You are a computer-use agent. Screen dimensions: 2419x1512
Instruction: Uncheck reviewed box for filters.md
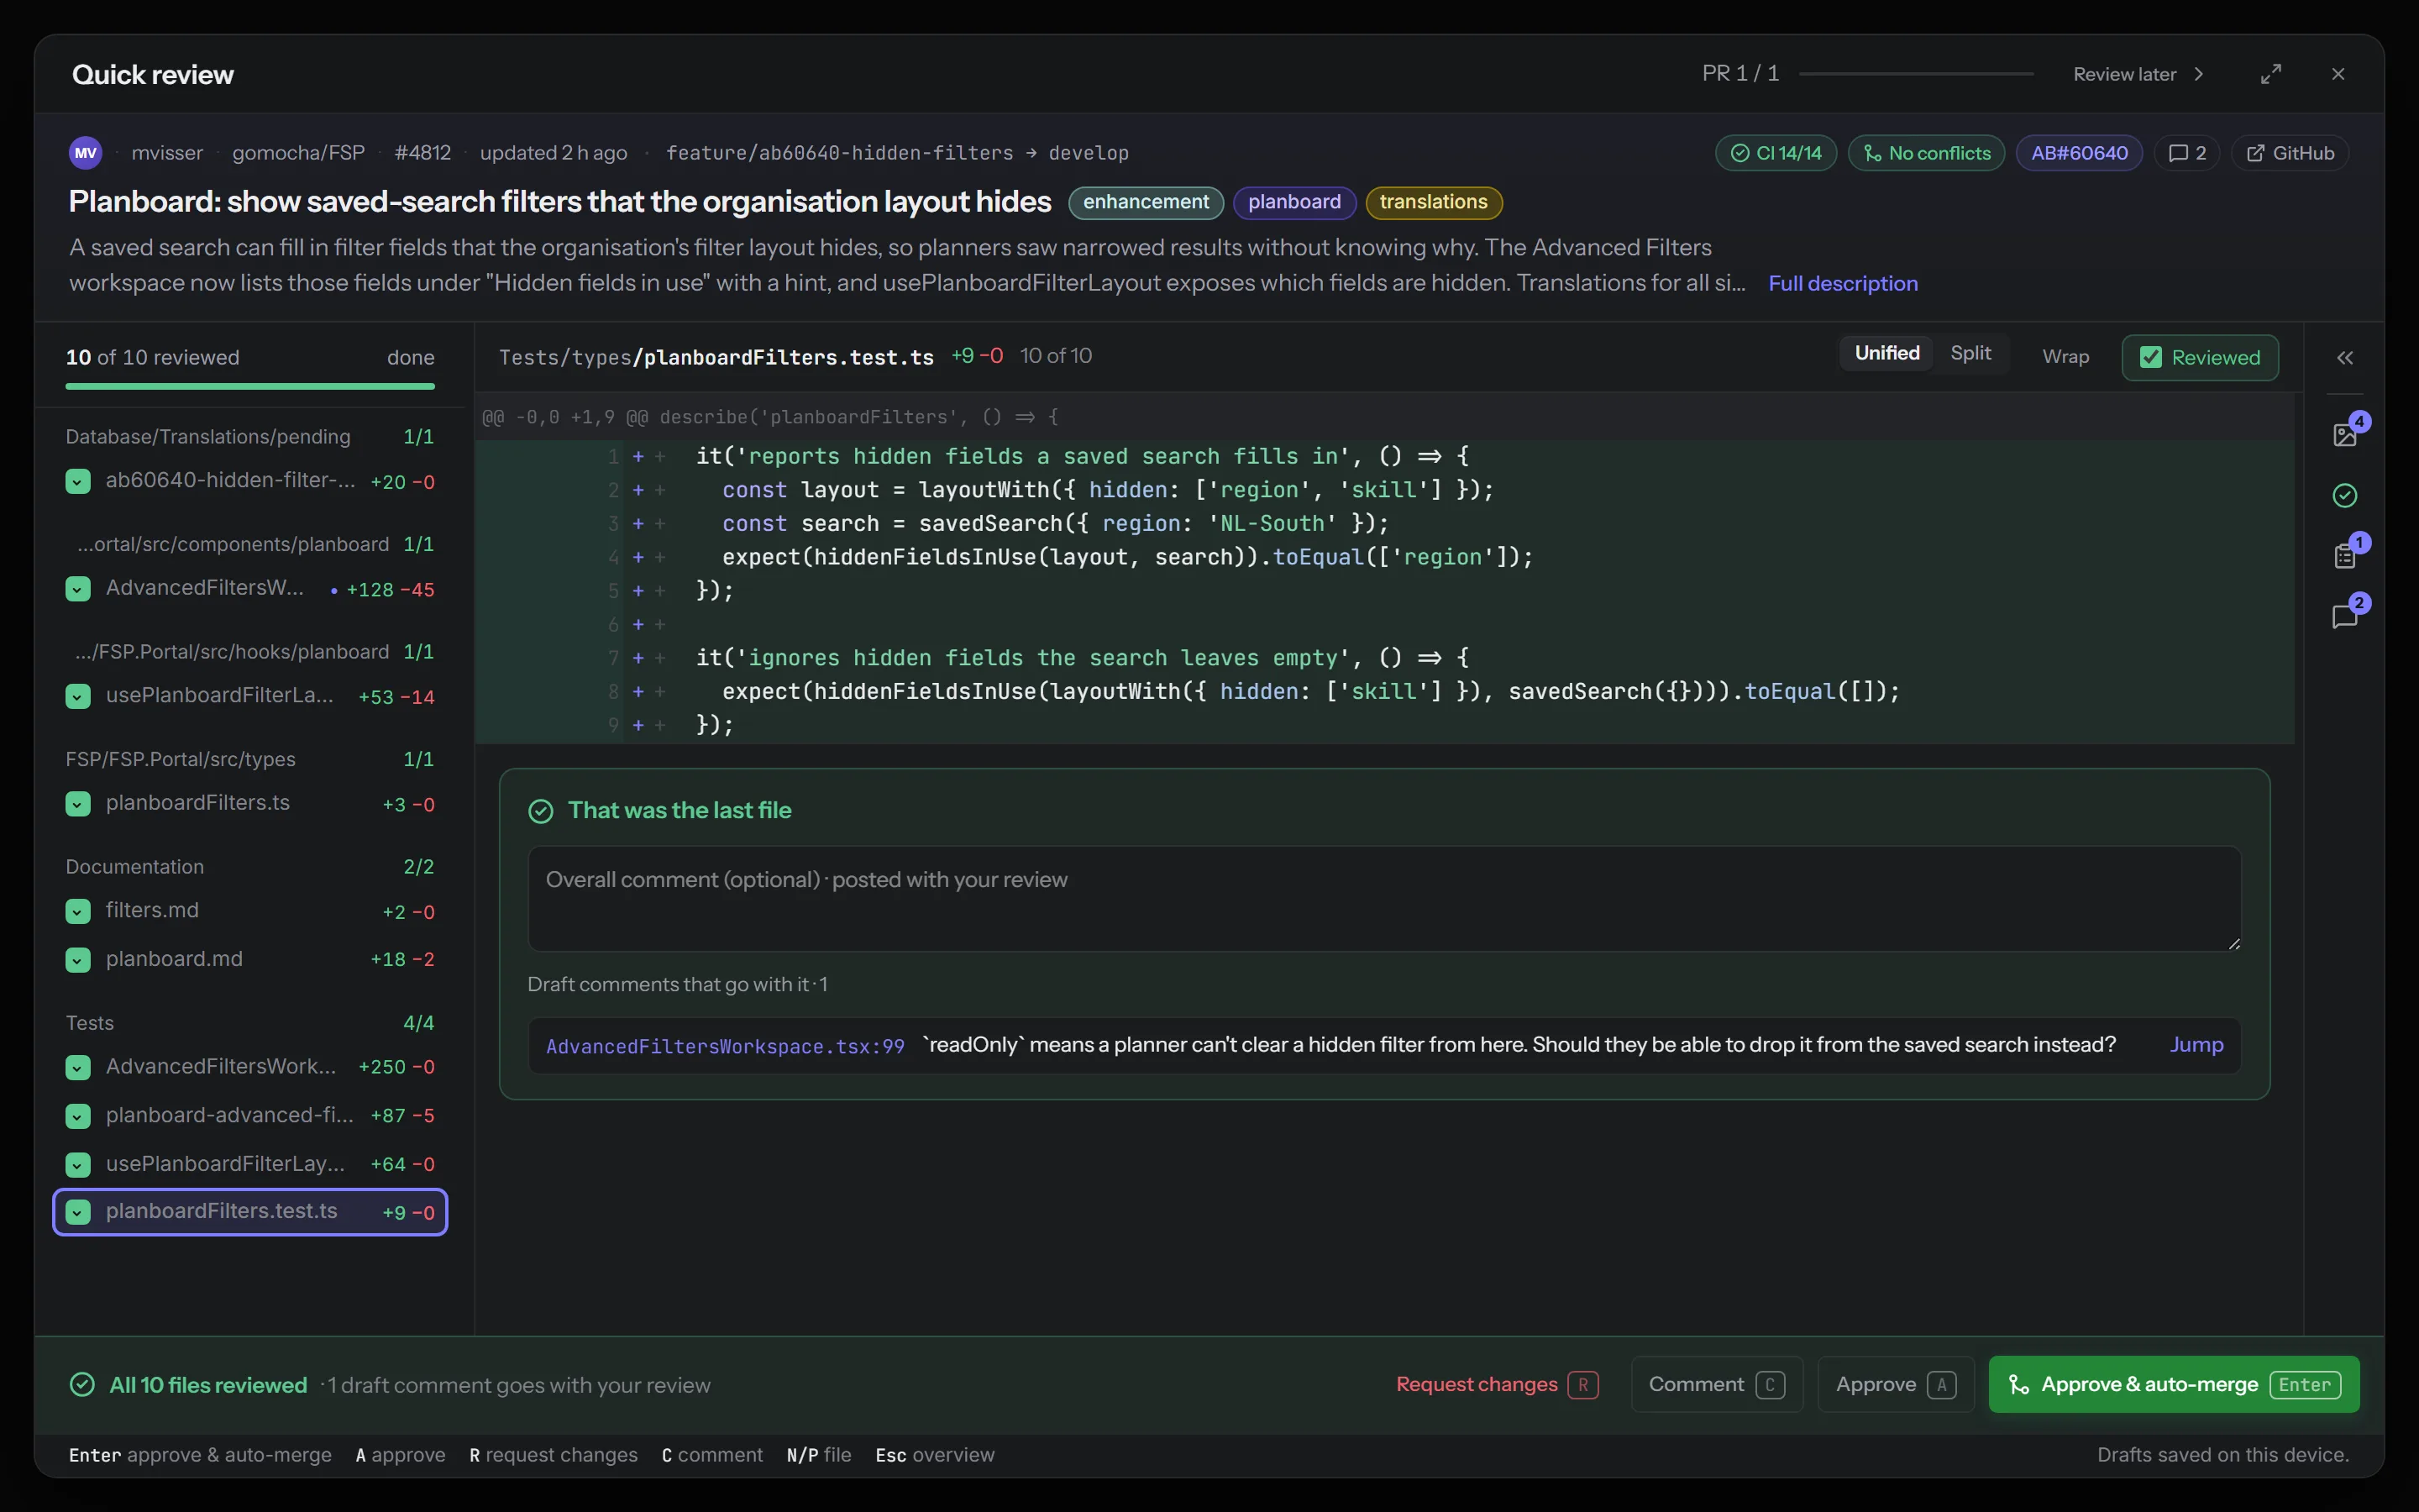(x=78, y=911)
